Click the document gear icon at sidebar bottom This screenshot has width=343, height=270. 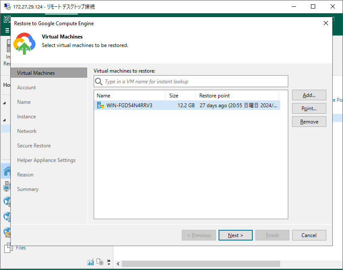click(x=100, y=262)
